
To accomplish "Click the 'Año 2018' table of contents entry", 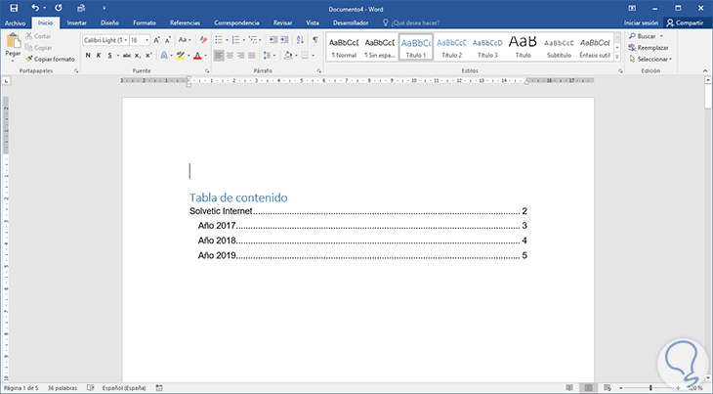I will tap(362, 241).
